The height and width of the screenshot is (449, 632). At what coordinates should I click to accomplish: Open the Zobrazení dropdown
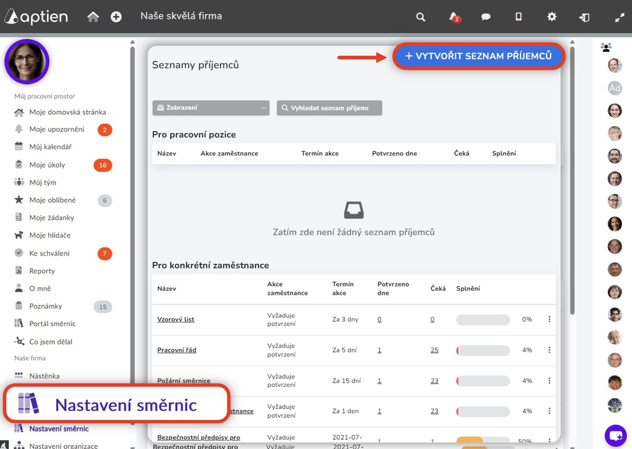coord(211,108)
